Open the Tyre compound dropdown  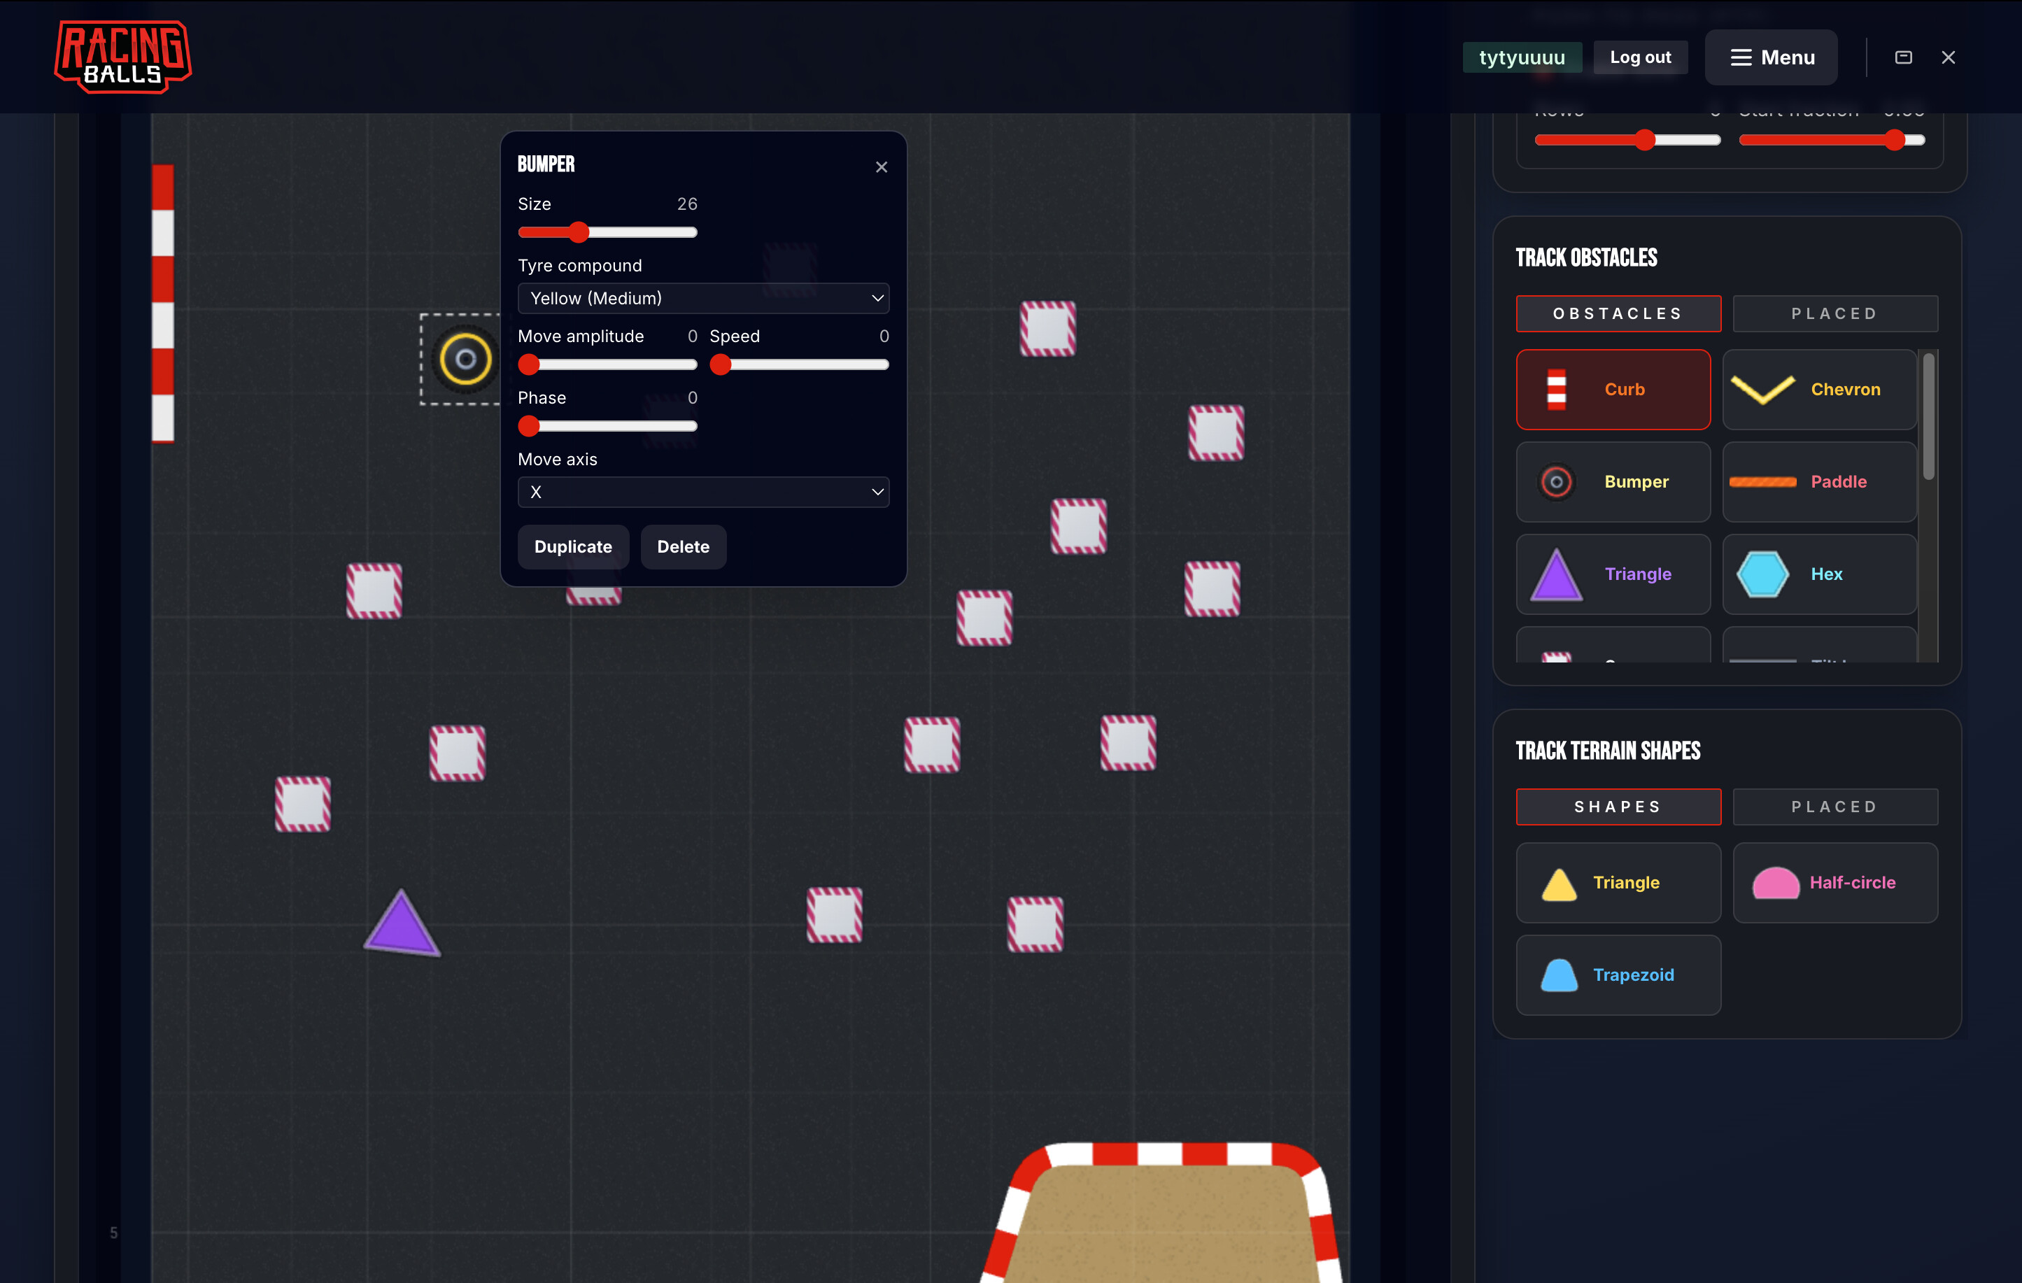click(x=704, y=298)
